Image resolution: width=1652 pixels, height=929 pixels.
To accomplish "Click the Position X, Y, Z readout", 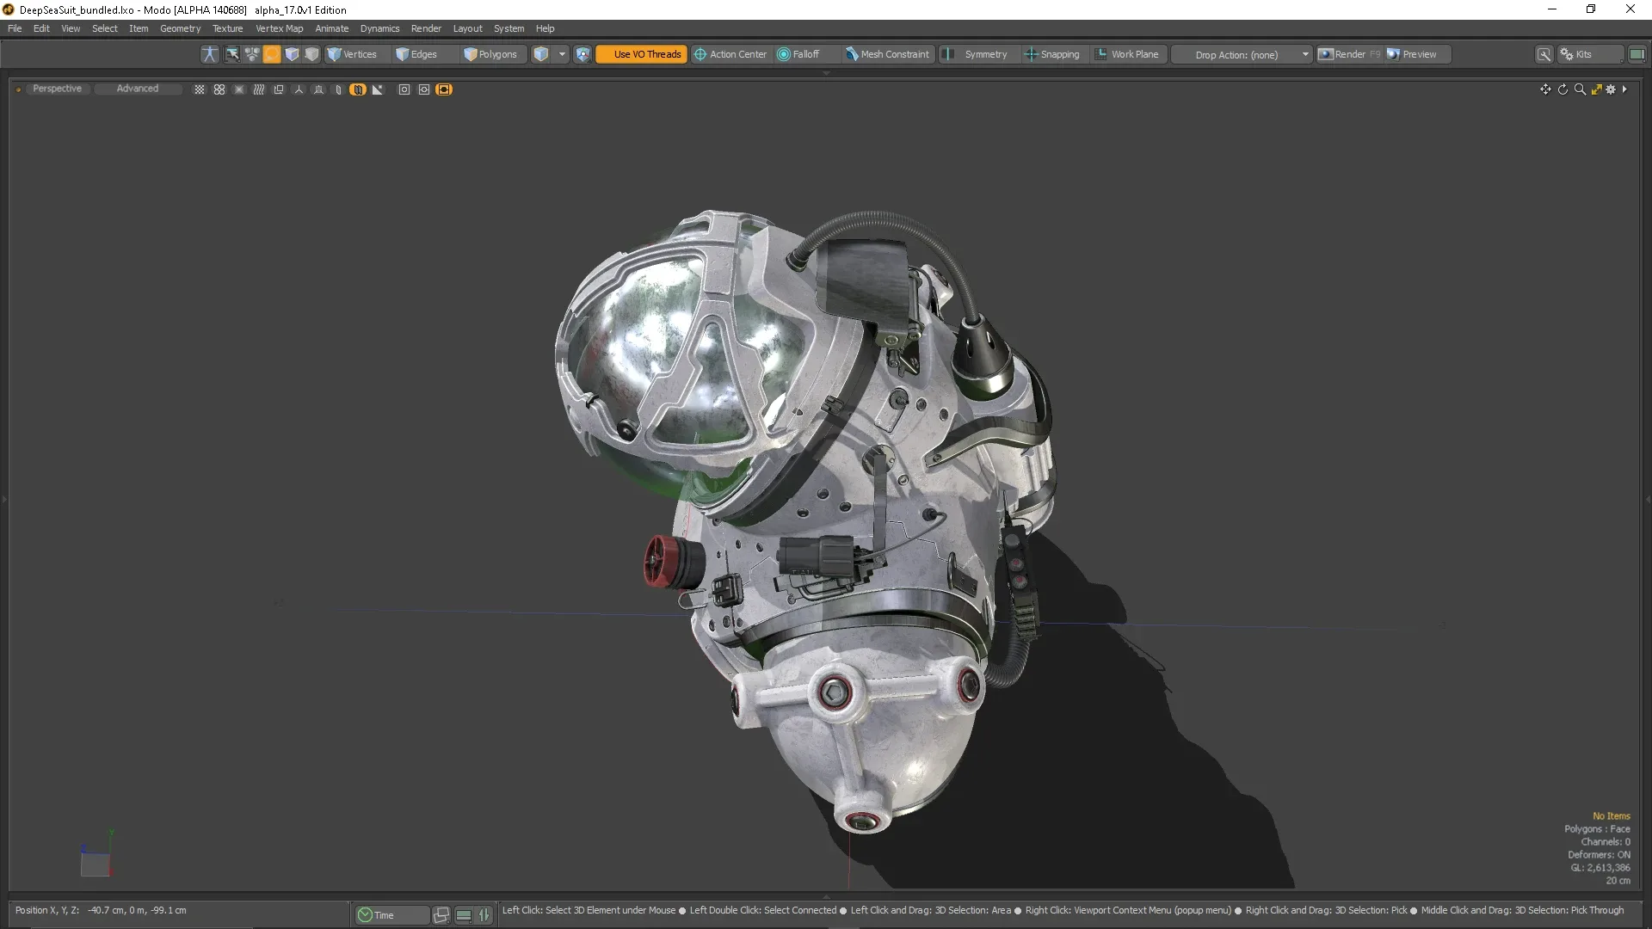I will pyautogui.click(x=101, y=910).
